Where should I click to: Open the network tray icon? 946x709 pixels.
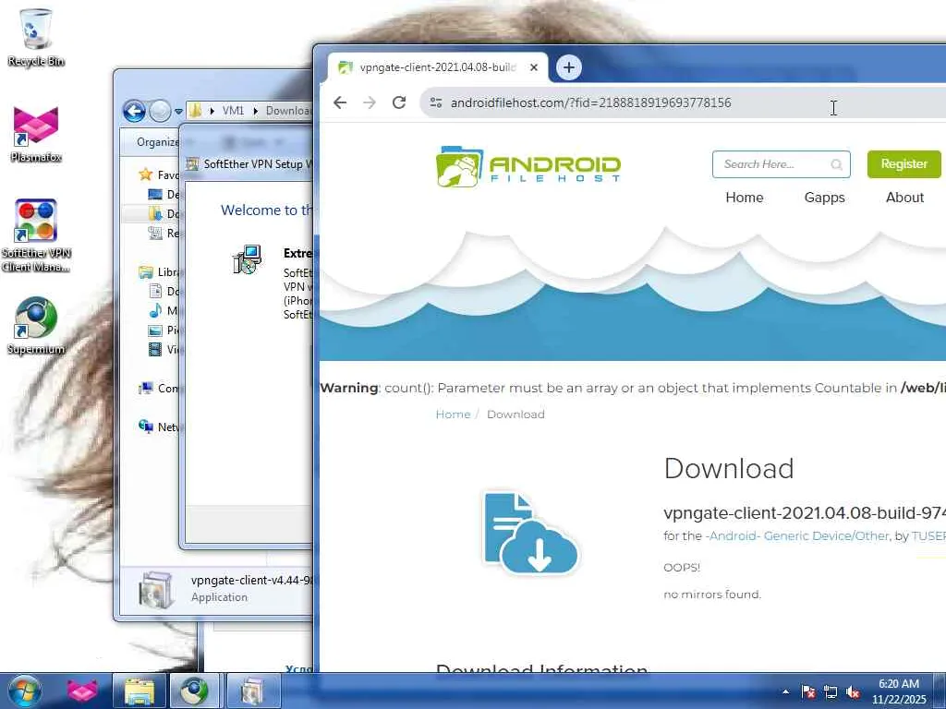click(x=831, y=691)
